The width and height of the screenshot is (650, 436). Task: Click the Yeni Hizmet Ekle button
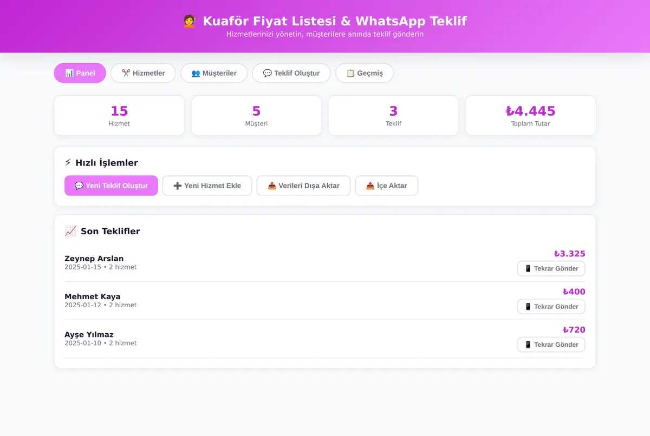(207, 186)
